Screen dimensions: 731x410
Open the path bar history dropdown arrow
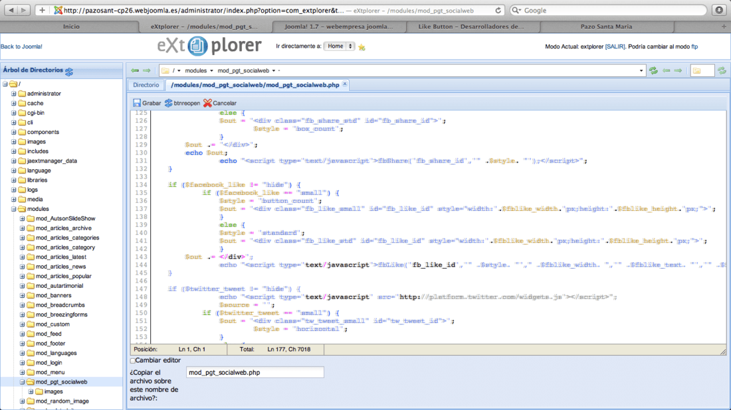641,71
